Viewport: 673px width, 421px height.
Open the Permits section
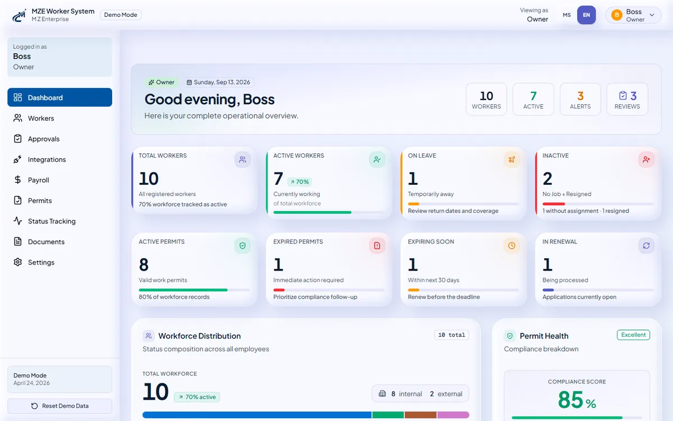click(59, 200)
